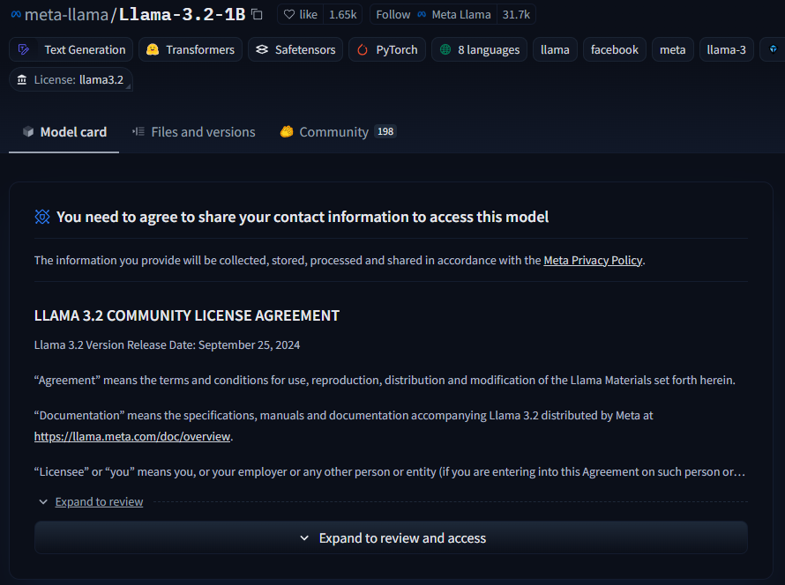Click the Transformers emoji icon

point(153,49)
